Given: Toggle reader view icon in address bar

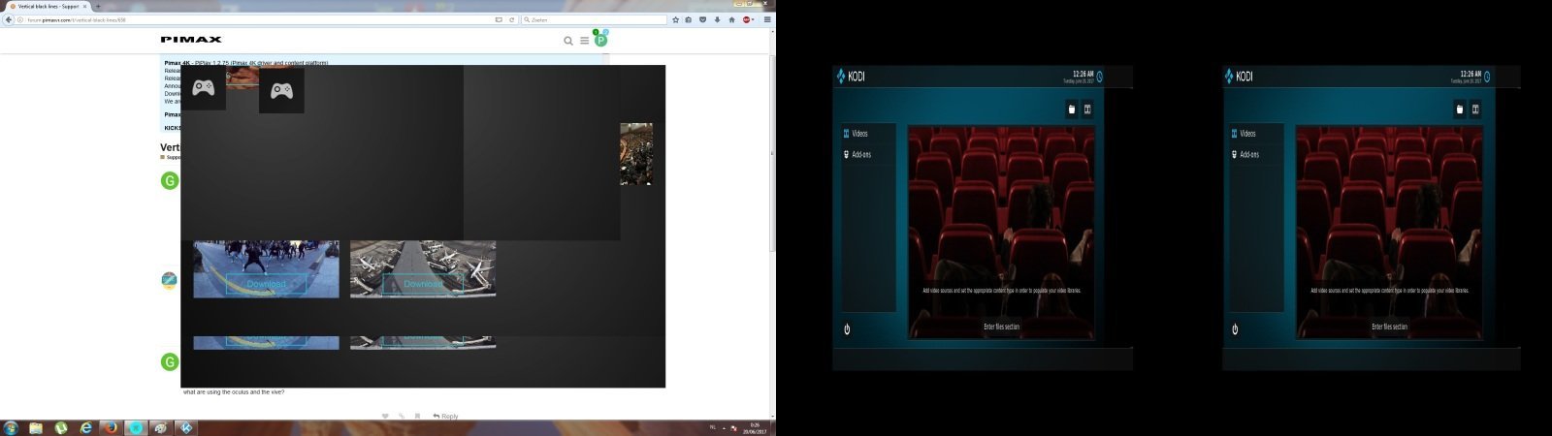Looking at the screenshot, I should pyautogui.click(x=499, y=19).
